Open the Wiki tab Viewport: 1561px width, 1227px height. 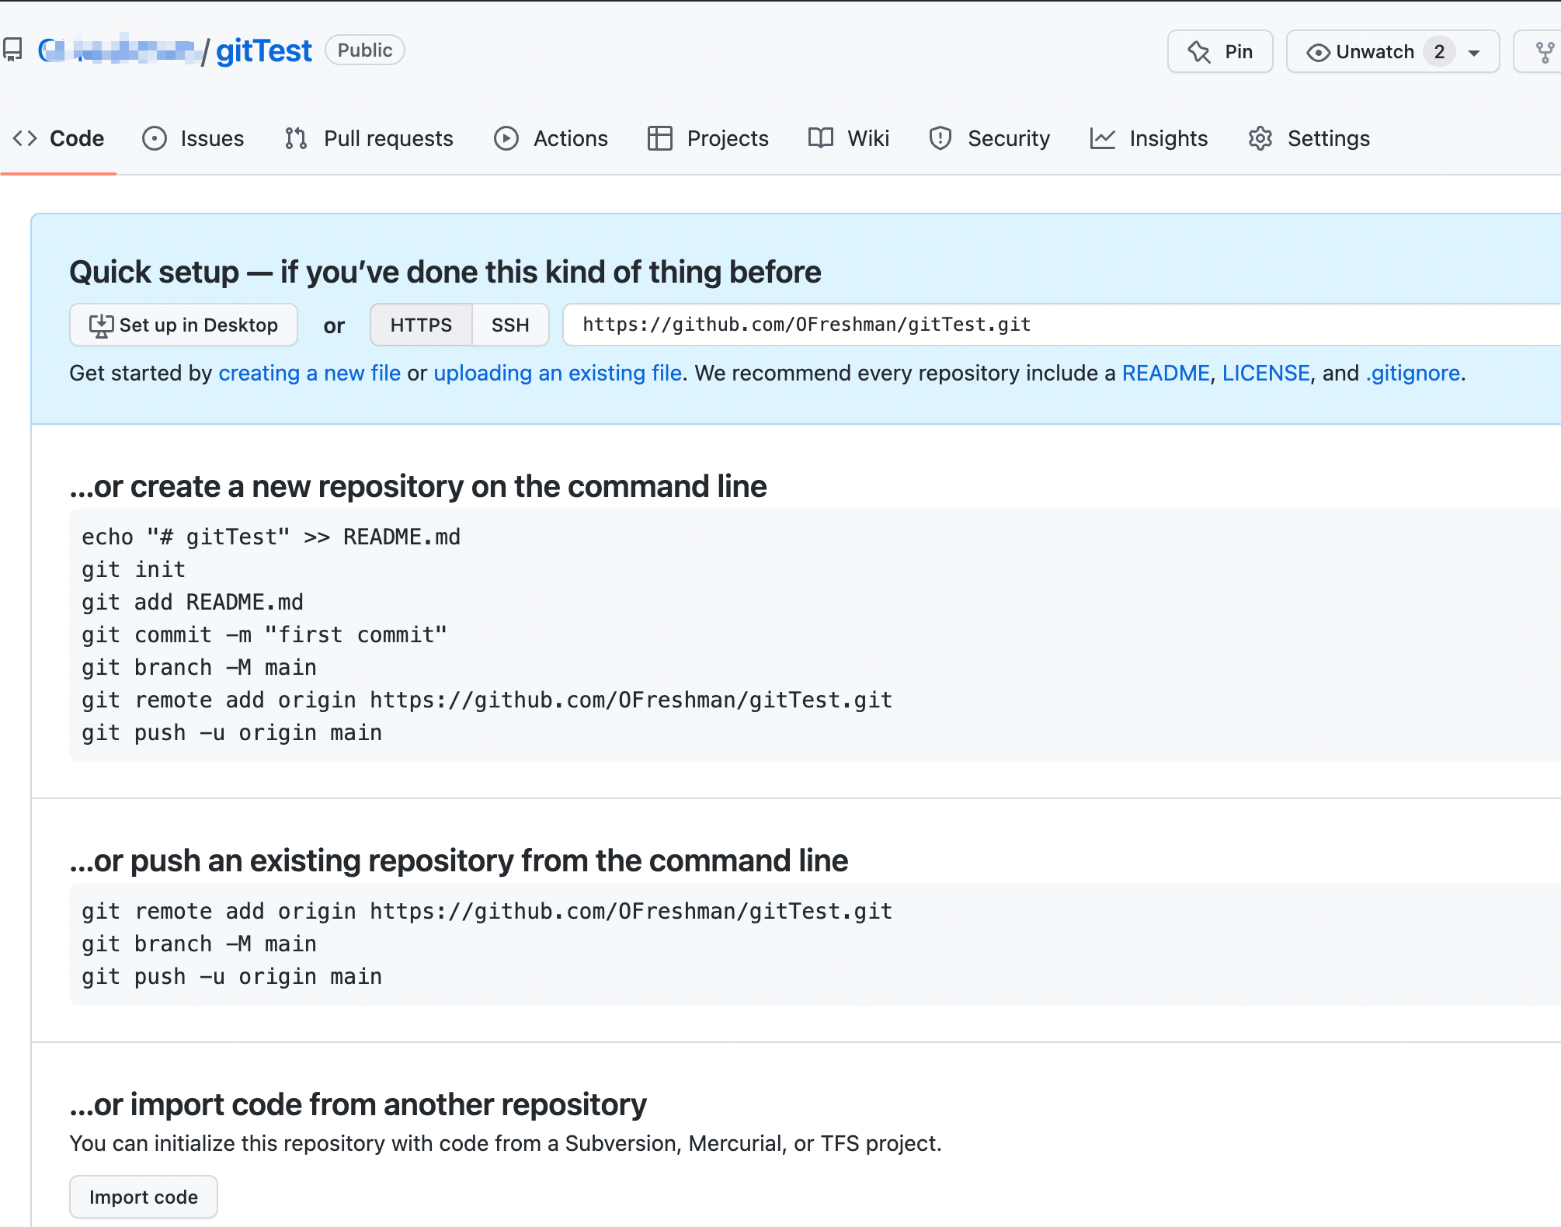[x=849, y=138]
